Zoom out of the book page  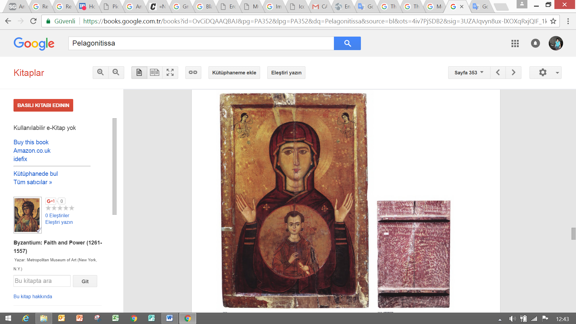point(116,73)
